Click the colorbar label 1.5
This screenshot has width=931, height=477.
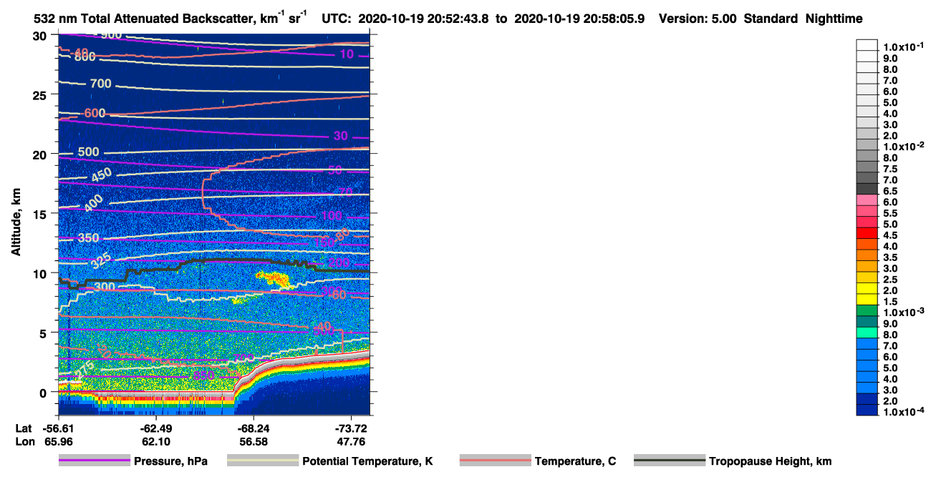tap(892, 302)
